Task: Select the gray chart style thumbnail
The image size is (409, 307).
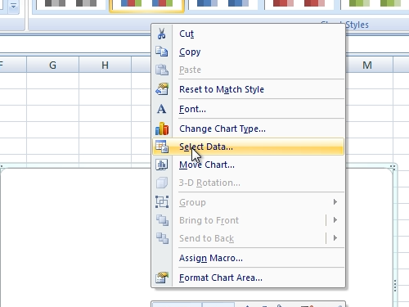Action: pyautogui.click(x=70, y=4)
